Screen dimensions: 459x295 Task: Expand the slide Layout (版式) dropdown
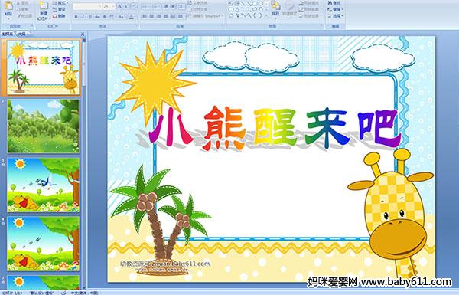coord(60,3)
